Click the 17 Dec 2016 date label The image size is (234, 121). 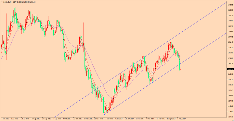click(x=109, y=119)
